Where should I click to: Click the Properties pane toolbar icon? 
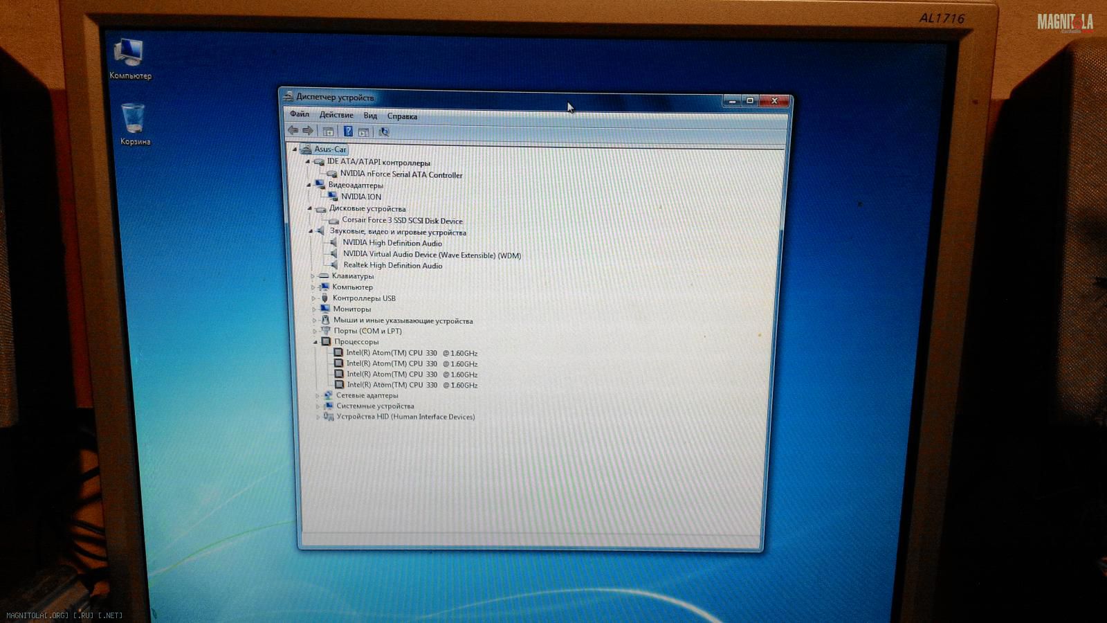364,132
